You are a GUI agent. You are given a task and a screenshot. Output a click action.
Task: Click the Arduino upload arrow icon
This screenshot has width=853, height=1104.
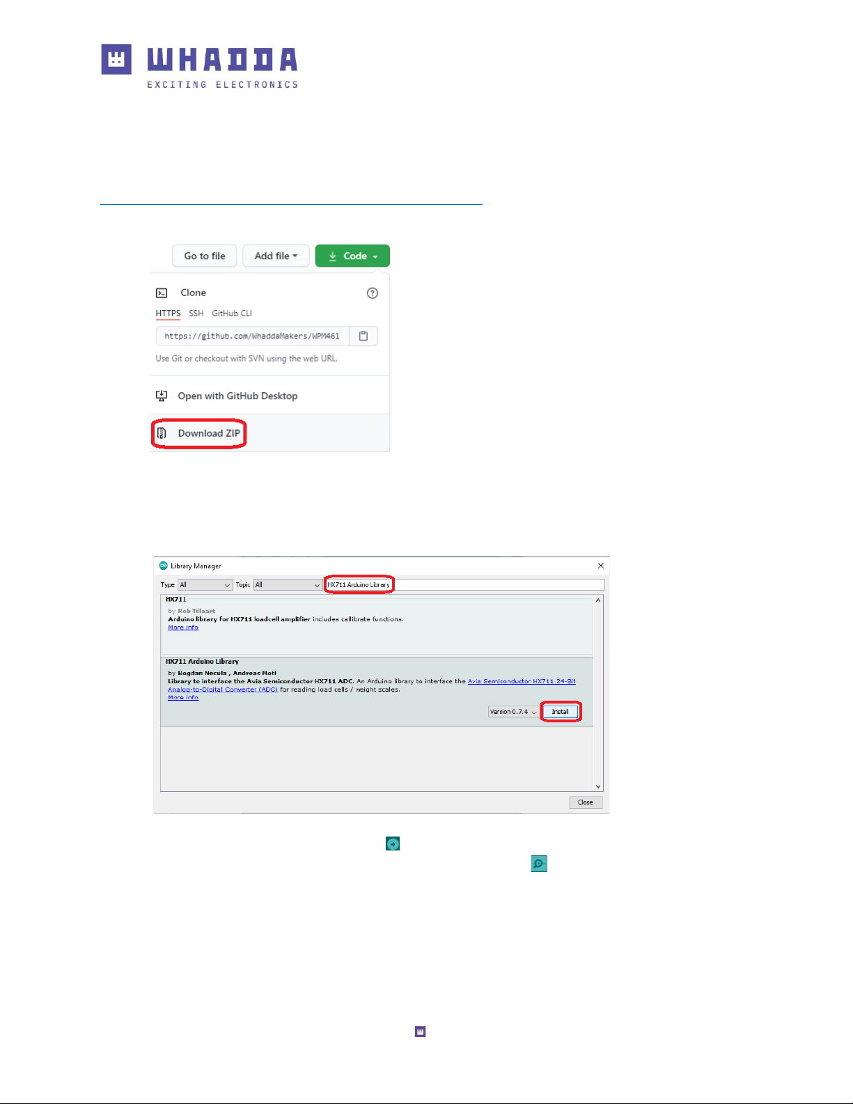[393, 844]
